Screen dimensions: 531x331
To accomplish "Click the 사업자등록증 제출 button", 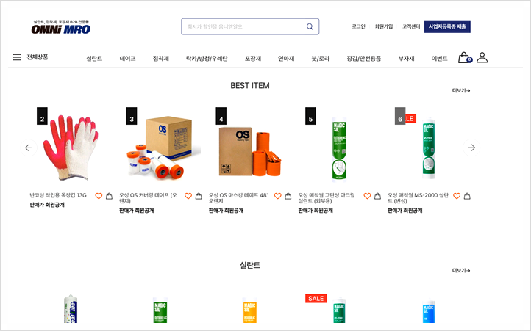I will click(447, 26).
